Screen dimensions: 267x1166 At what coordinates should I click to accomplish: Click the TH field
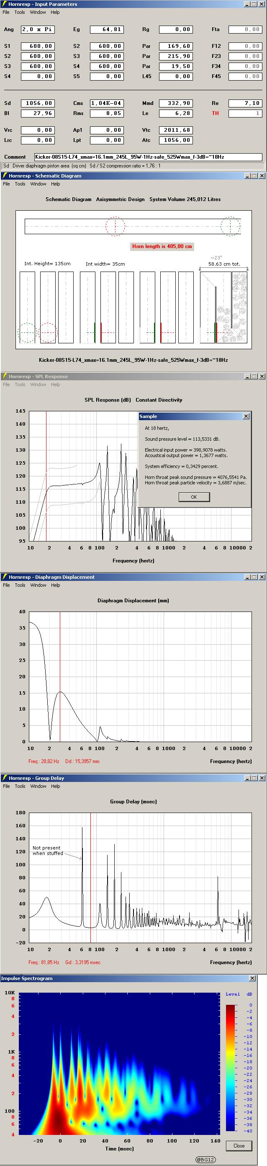point(245,113)
